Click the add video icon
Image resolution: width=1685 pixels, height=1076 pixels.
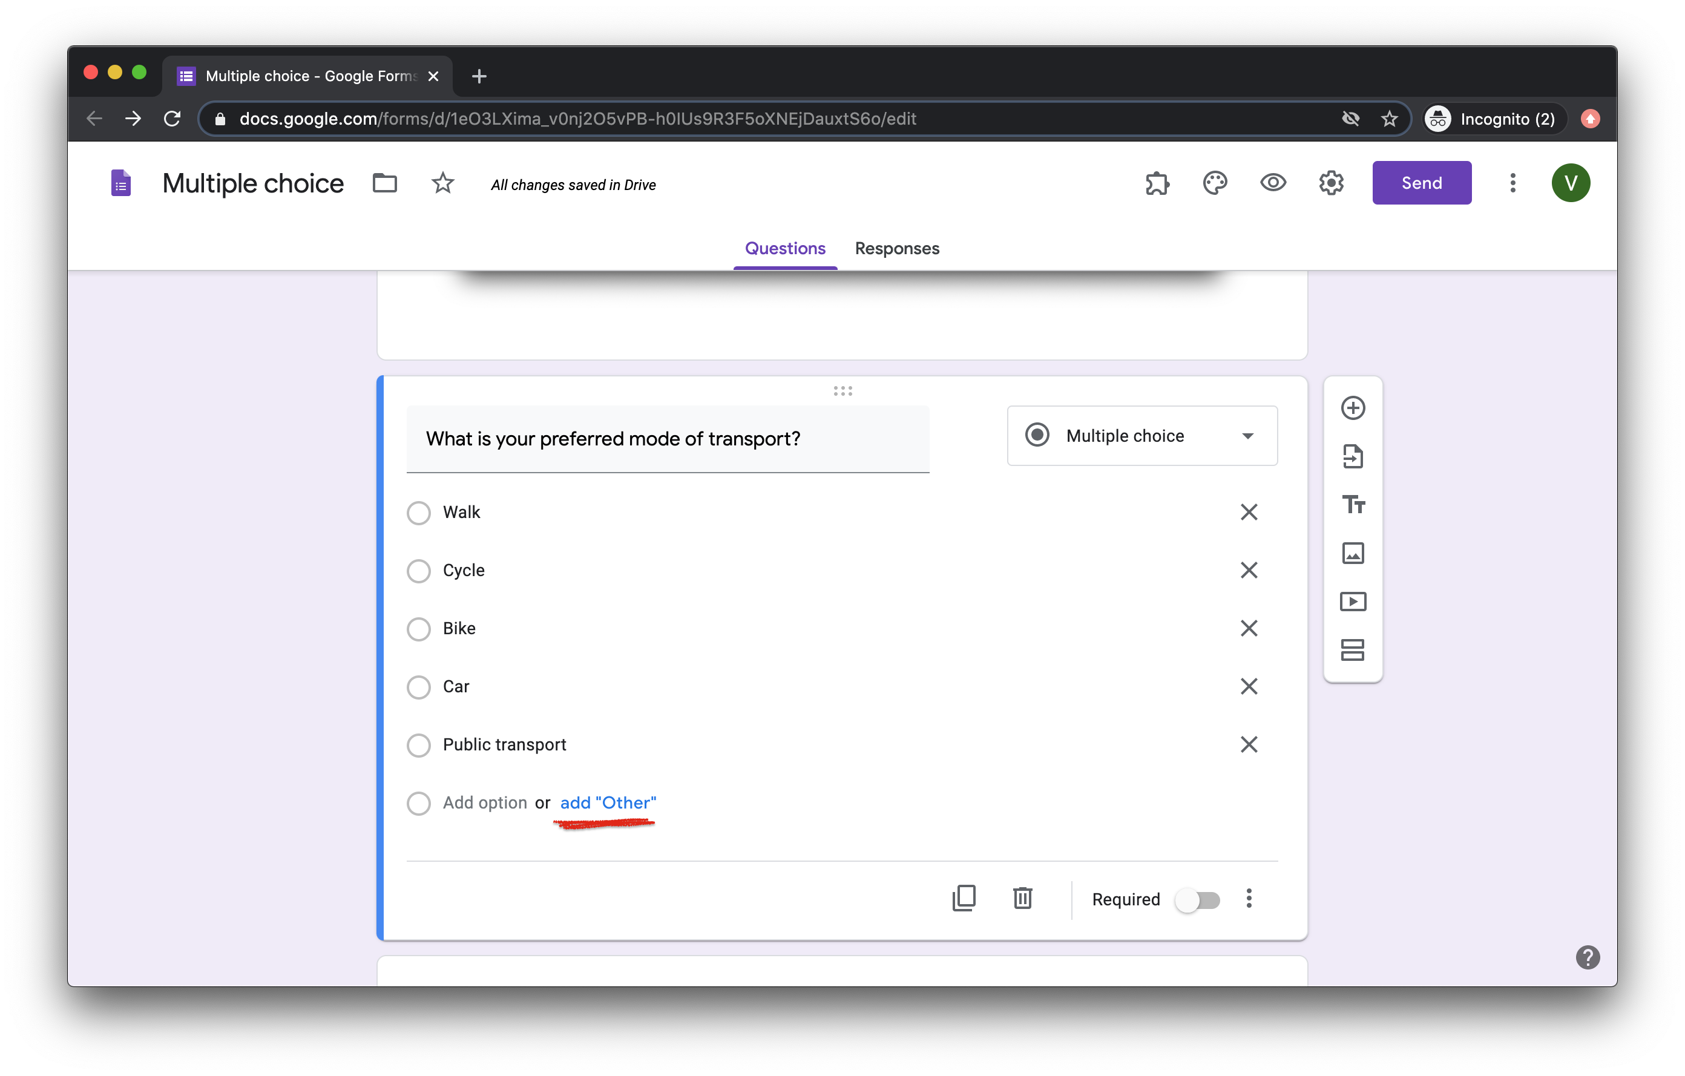(x=1351, y=602)
